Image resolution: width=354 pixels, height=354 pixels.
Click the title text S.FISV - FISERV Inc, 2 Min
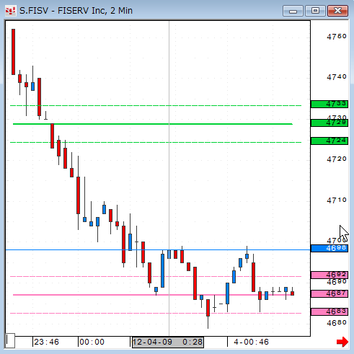point(76,11)
